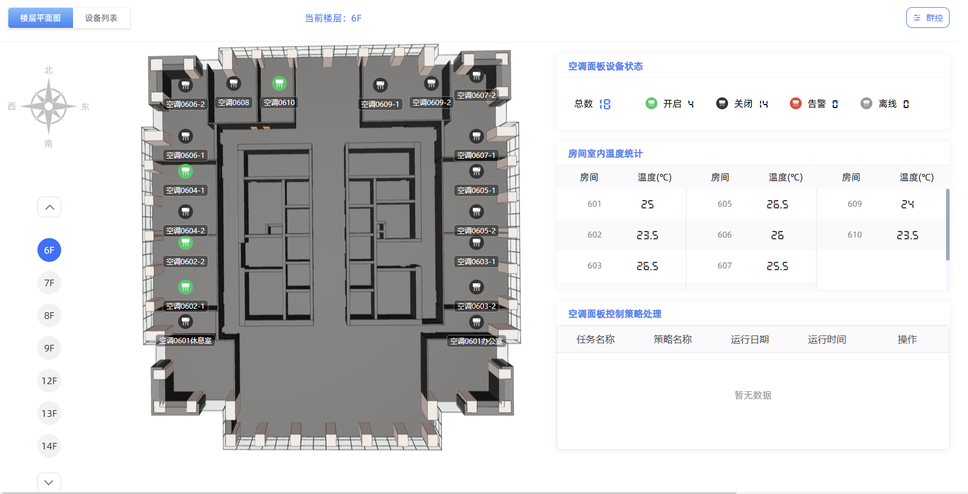Open the 空调0606-1 air conditioner icon
This screenshot has height=494, width=968.
[x=186, y=137]
